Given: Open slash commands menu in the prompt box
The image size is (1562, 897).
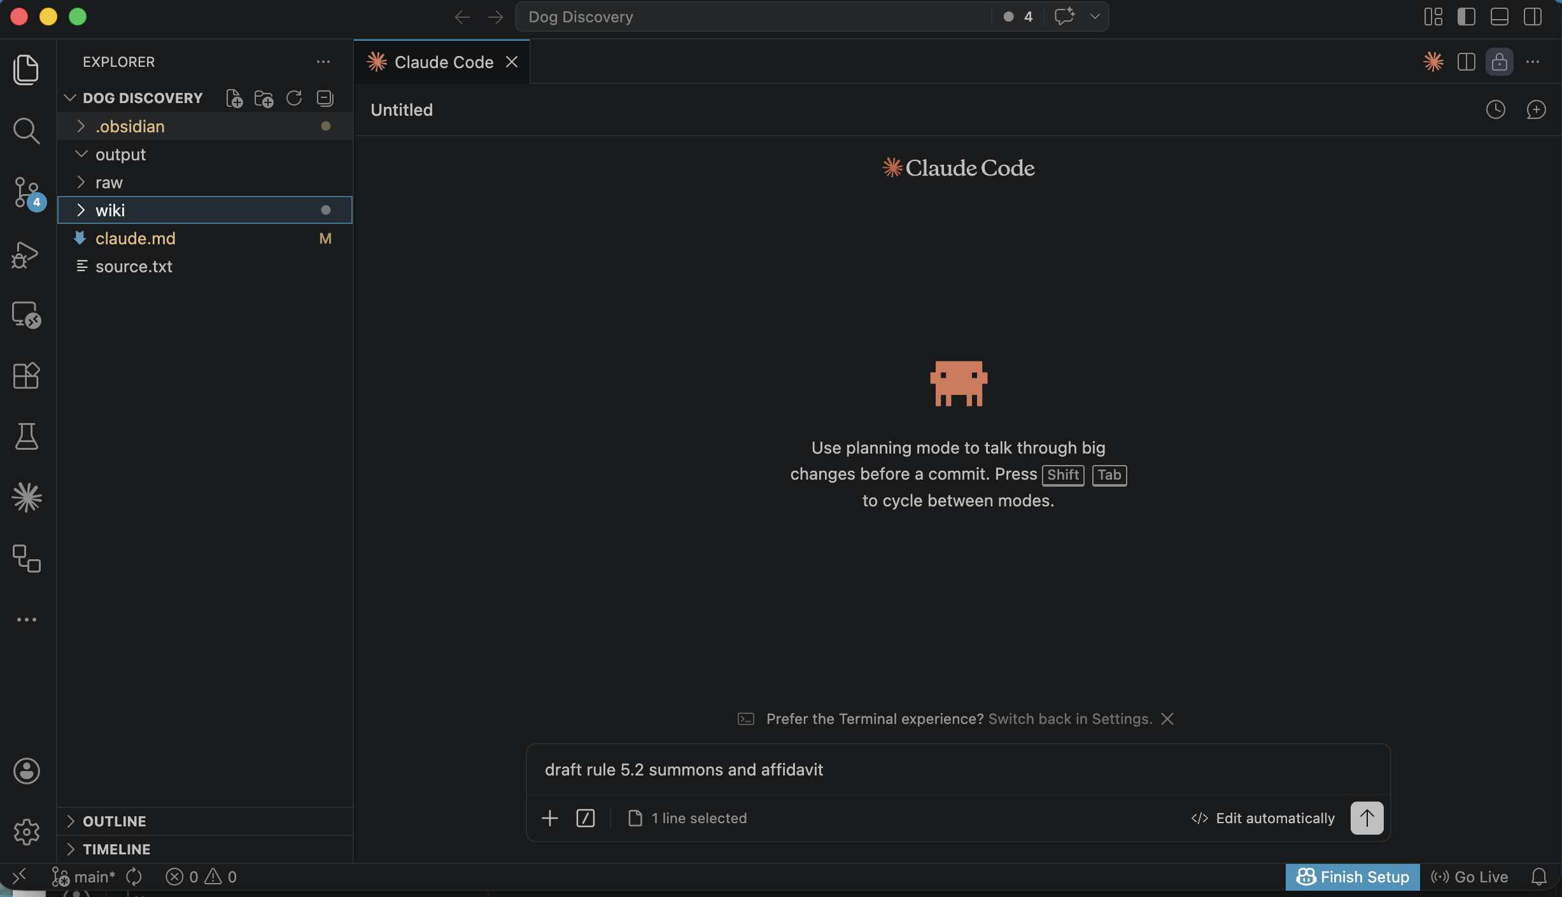Looking at the screenshot, I should tap(586, 818).
